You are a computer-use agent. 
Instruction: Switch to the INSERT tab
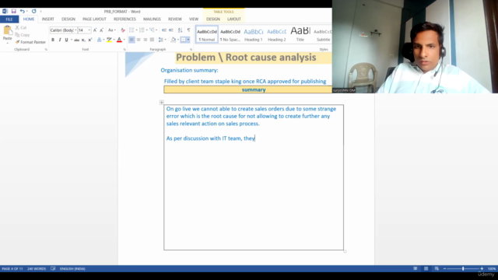click(x=48, y=19)
